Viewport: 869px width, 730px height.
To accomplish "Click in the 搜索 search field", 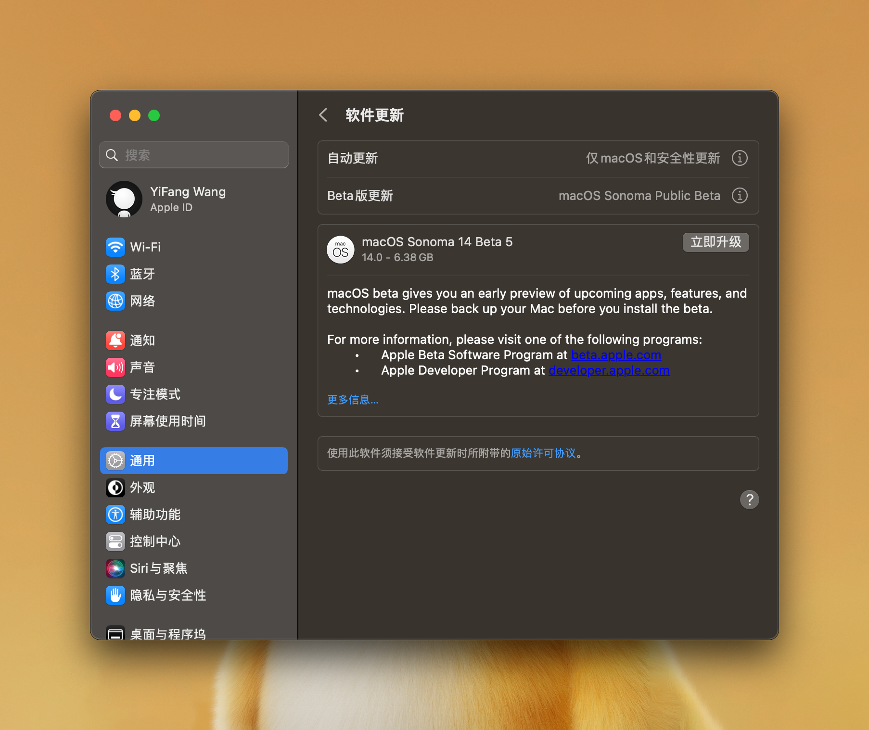I will (x=194, y=155).
